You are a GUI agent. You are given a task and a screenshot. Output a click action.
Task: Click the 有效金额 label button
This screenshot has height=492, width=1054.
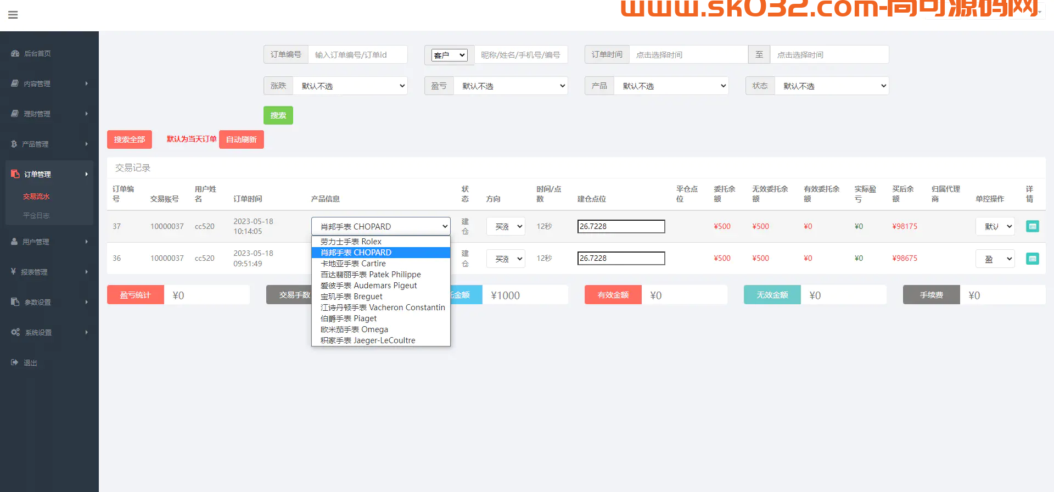coord(613,295)
